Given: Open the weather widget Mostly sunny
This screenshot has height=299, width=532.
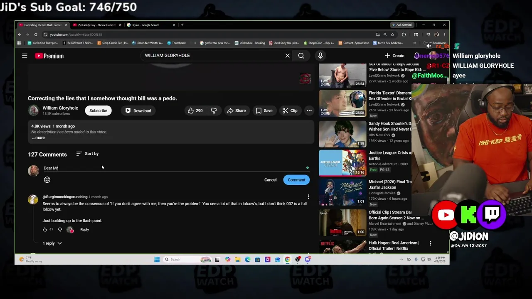Looking at the screenshot, I should 31,260.
